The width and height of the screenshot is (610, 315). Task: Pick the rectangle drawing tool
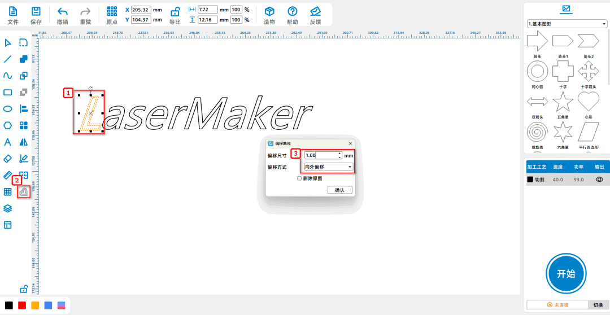(8, 93)
